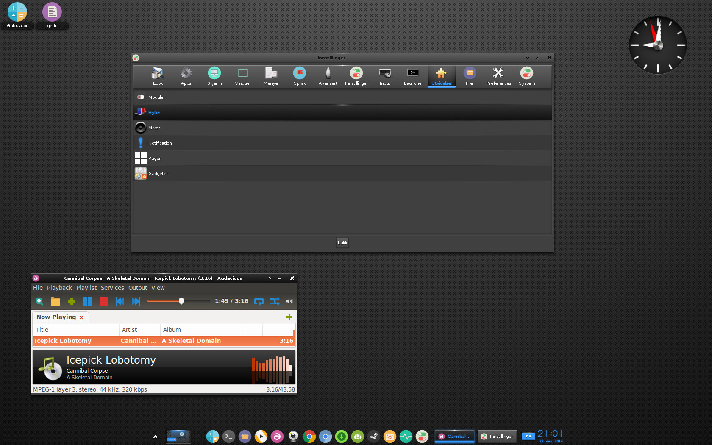Image resolution: width=712 pixels, height=445 pixels.
Task: Open the Vinduer settings category
Action: tap(243, 76)
